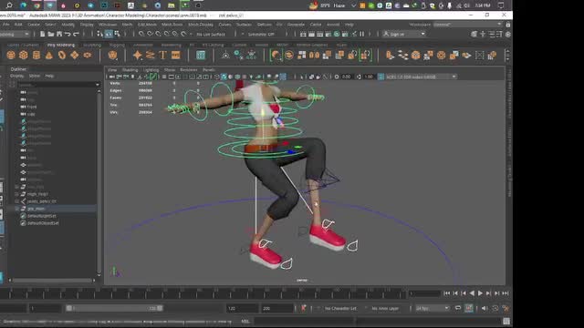
Task: Click No Live Surface field
Action: click(x=211, y=35)
